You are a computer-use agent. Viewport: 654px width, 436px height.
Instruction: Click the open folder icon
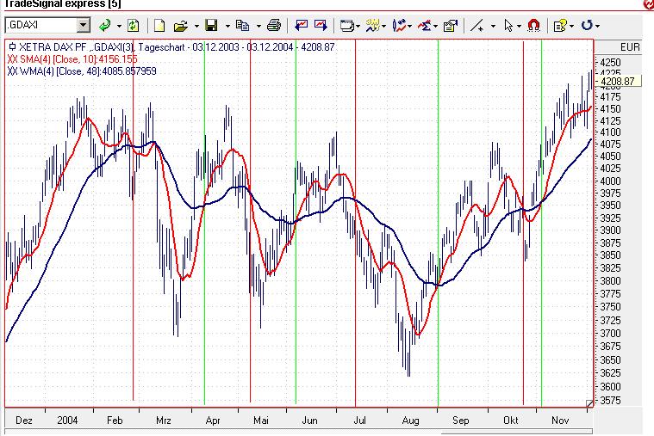click(x=181, y=26)
